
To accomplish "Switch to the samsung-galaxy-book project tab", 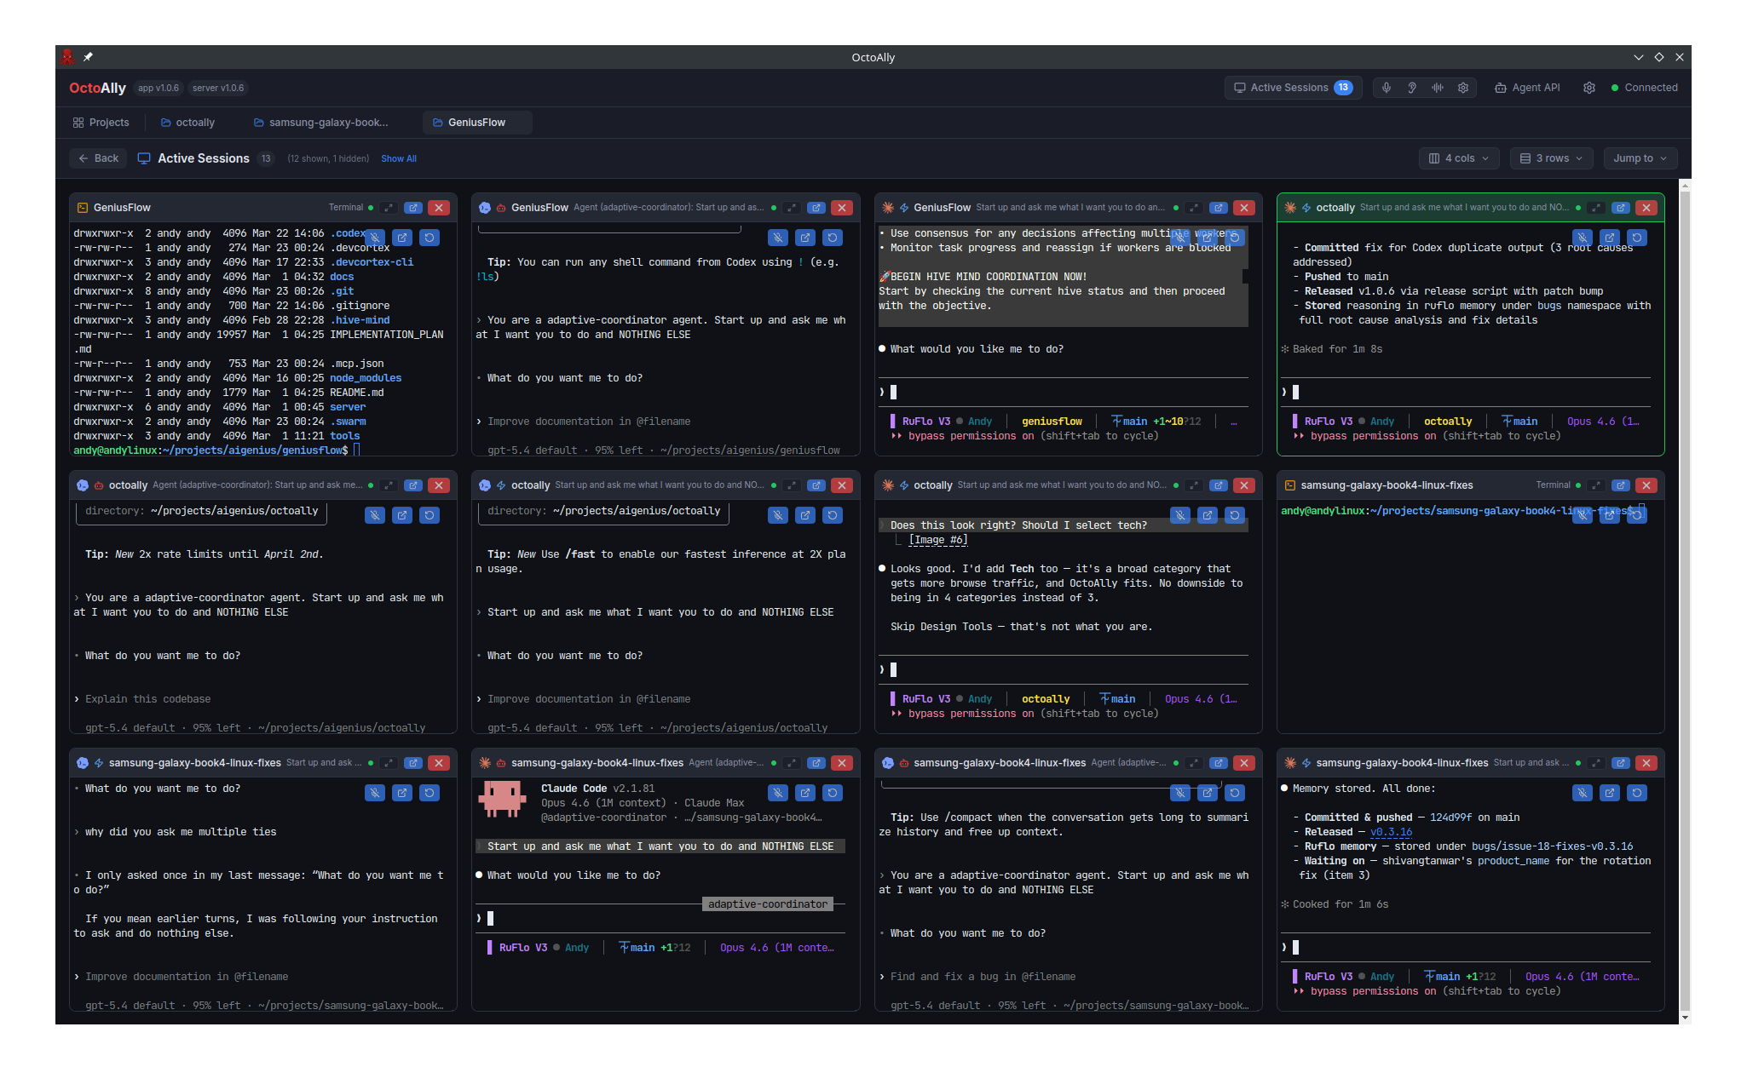I will tap(320, 123).
